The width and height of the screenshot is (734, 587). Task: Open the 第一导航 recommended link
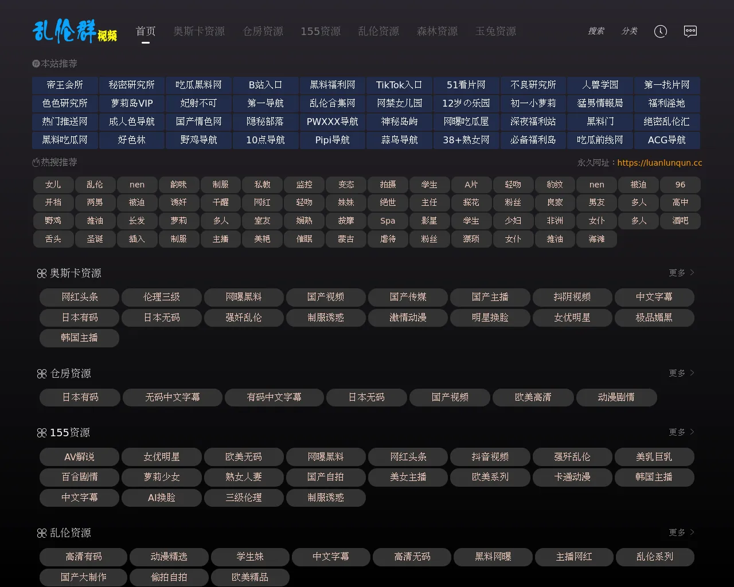coord(266,103)
